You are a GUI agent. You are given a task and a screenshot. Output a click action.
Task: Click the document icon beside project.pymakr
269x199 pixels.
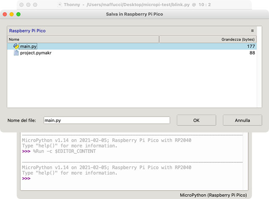(x=16, y=53)
